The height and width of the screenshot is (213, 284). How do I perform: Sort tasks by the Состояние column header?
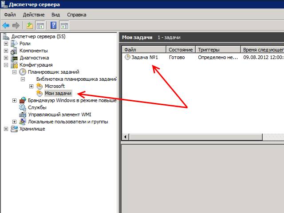181,50
